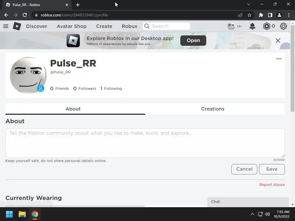Dismiss the desktop app banner
295x221 pixels.
pos(278,40)
